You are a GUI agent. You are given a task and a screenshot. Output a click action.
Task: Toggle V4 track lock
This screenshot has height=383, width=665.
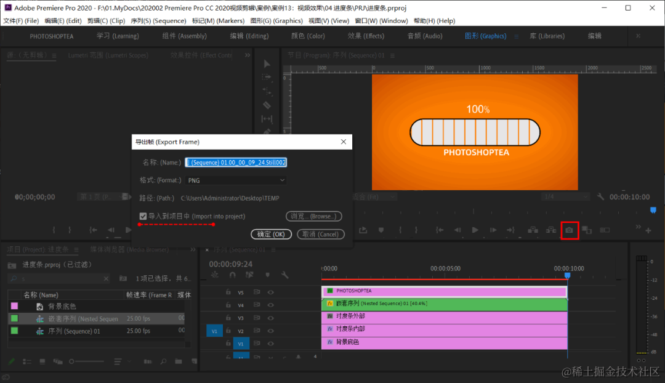pyautogui.click(x=228, y=305)
